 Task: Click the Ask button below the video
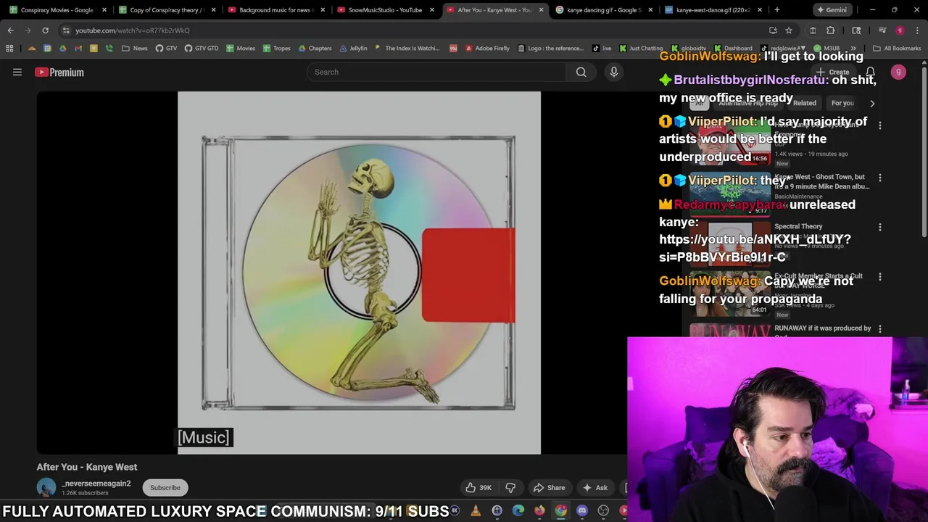pyautogui.click(x=594, y=488)
